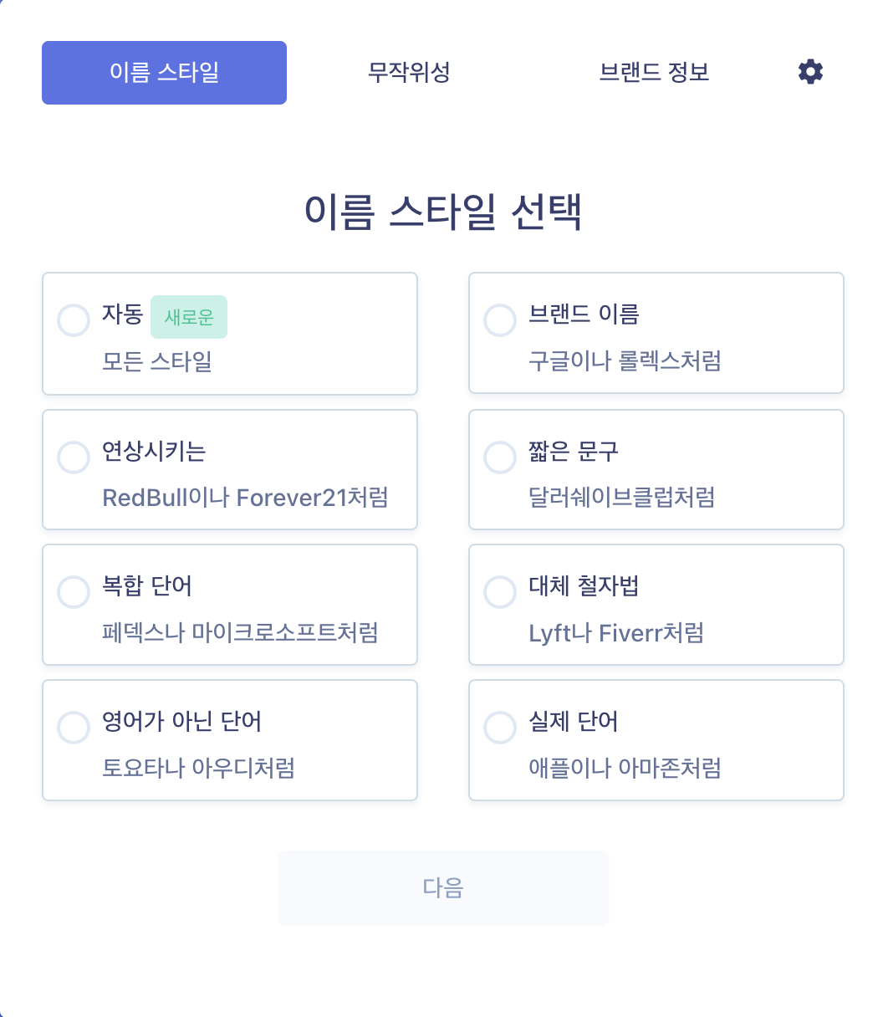
Task: Choose the 짧은 문구 radio option
Action: coord(500,457)
